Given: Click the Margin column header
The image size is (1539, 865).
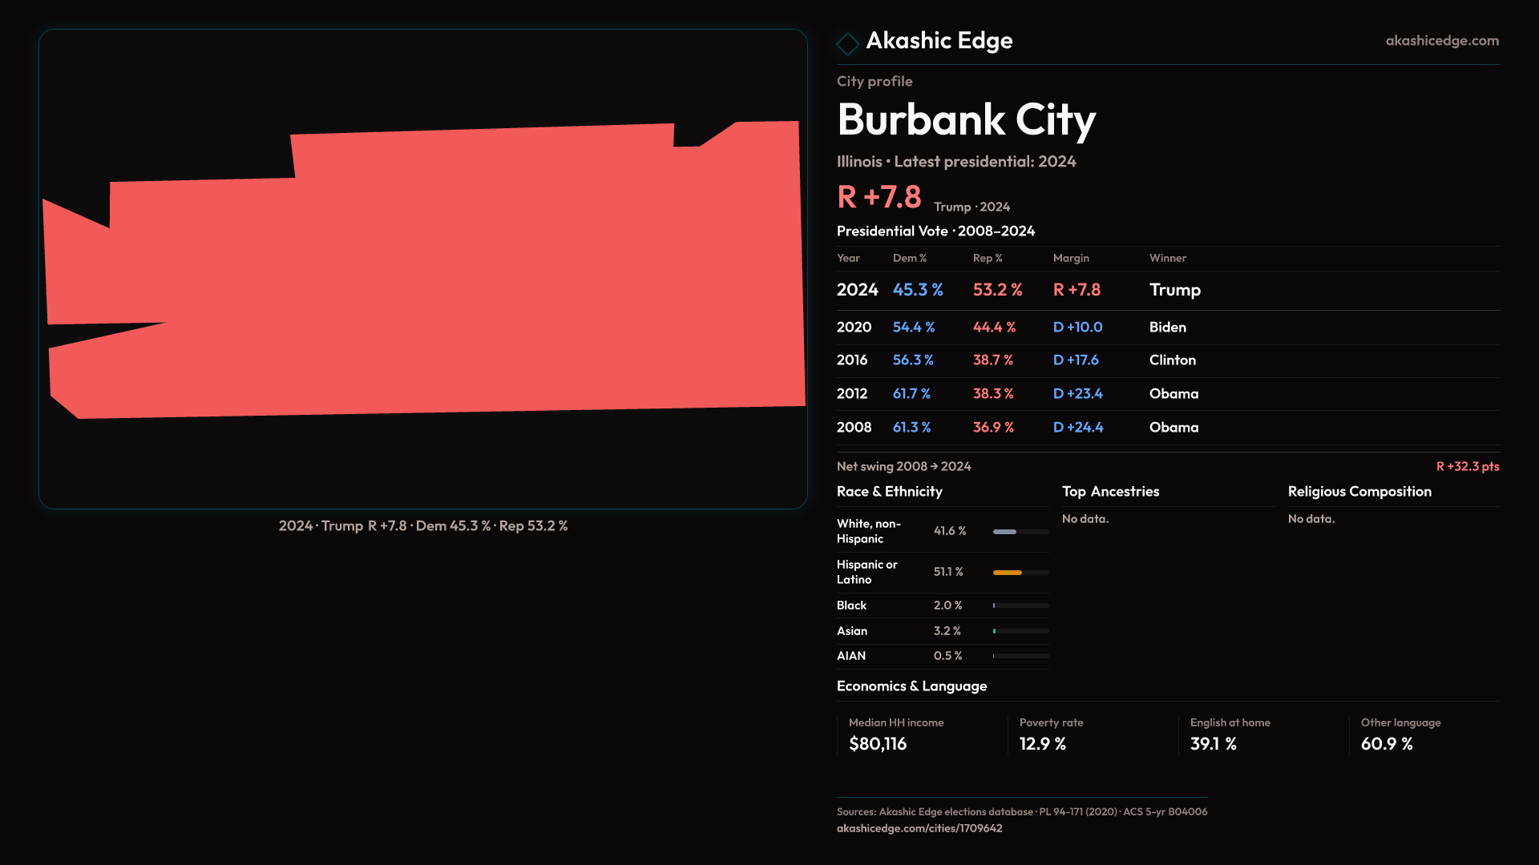Looking at the screenshot, I should [x=1071, y=259].
